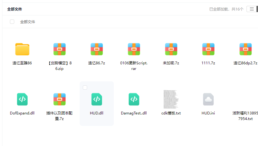Image resolution: width=258 pixels, height=146 pixels.
Task: Select the DamagTest..dll file icon
Action: click(134, 99)
